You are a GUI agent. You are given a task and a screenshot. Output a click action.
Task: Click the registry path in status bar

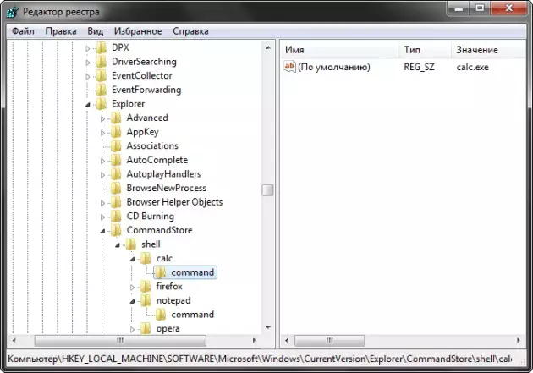260,359
